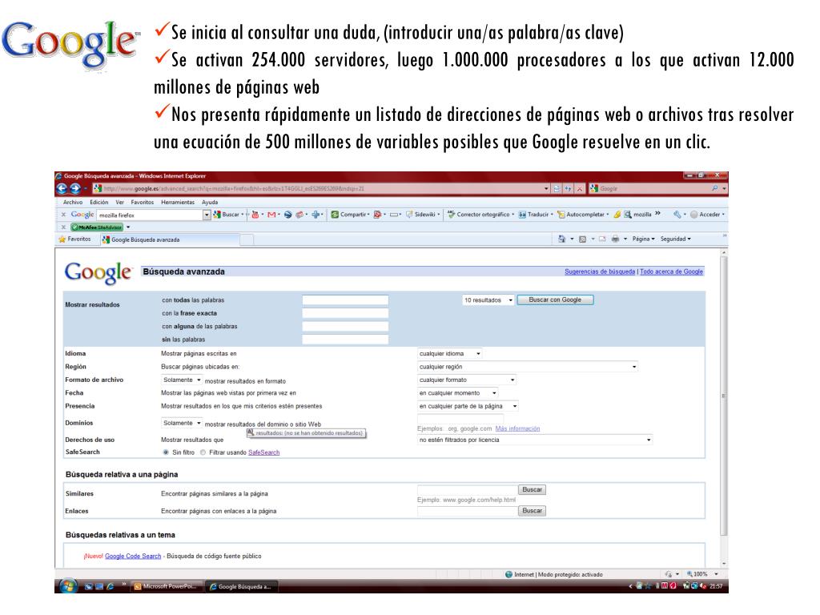Click the taskbar clock showing 21:57
Viewport: 820px width, 615px height.
pyautogui.click(x=716, y=587)
